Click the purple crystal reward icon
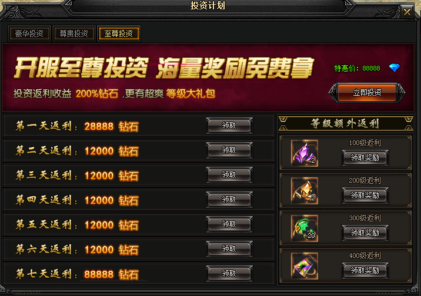This screenshot has width=421, height=296. pos(305,153)
